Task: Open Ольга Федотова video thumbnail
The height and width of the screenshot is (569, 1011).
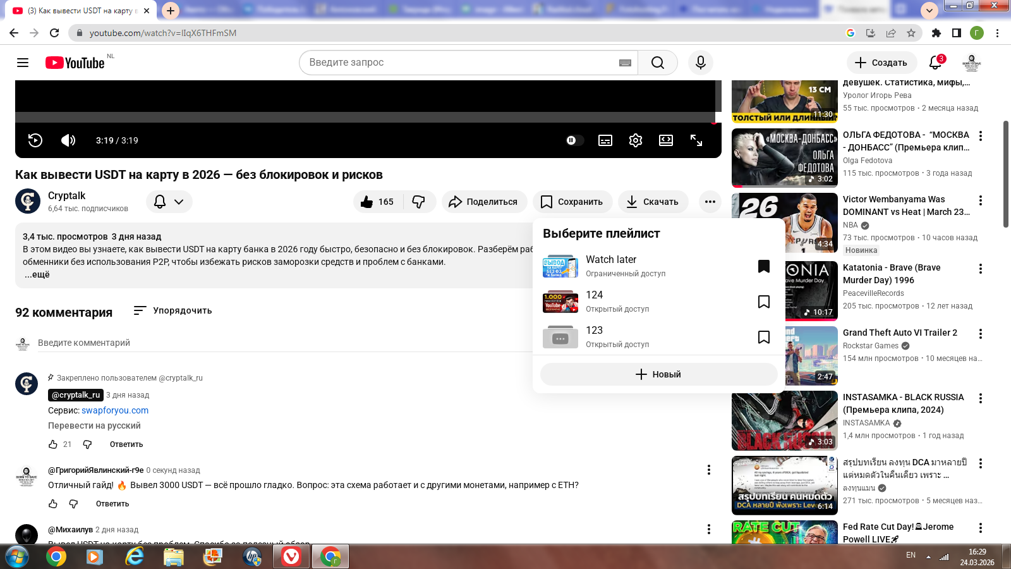Action: 785,158
